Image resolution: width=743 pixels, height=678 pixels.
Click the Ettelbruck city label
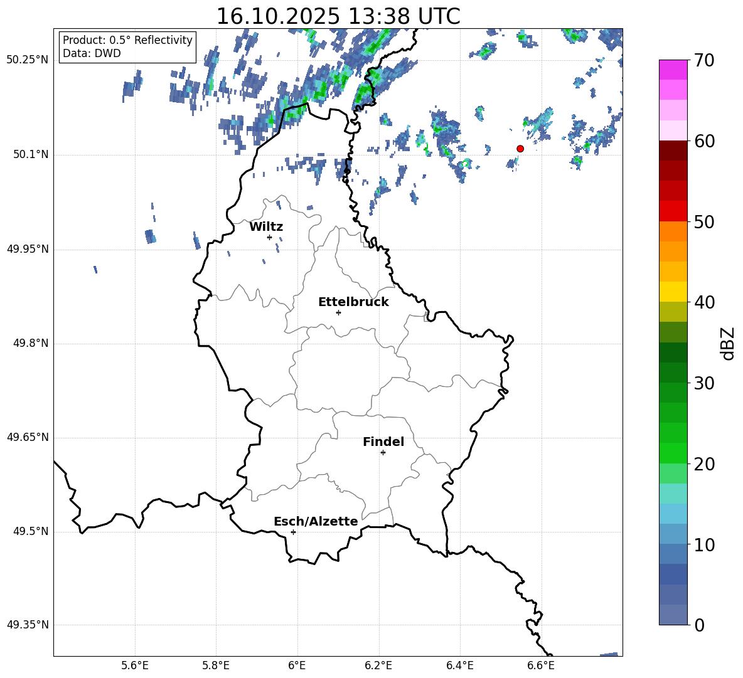(353, 302)
